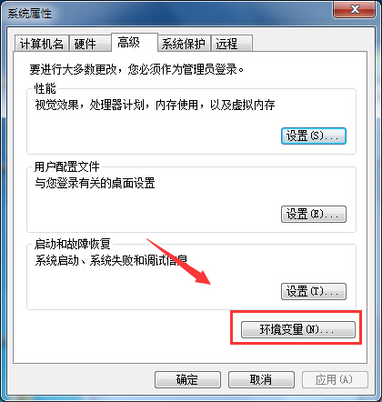This screenshot has height=402, width=382.
Task: Click the 性能 group label
Action: pos(45,88)
